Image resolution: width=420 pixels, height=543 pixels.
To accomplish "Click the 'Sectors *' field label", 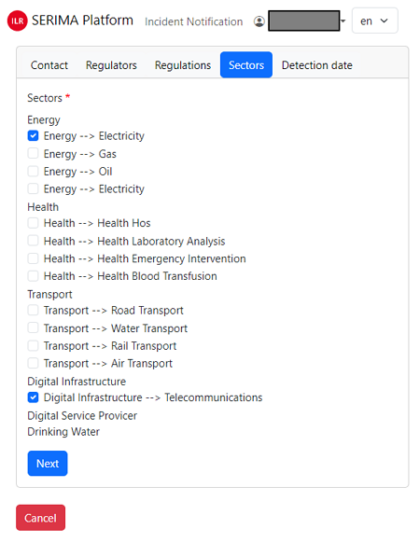I will (49, 98).
